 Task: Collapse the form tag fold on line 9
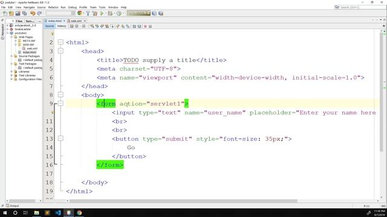[60, 104]
